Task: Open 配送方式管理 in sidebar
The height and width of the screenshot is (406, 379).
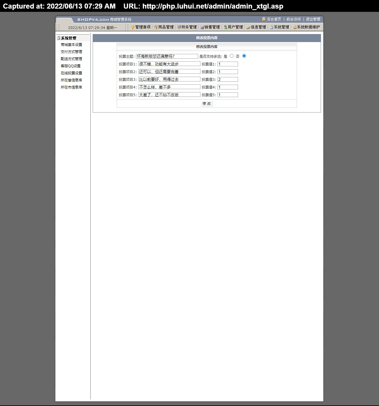Action: point(71,59)
